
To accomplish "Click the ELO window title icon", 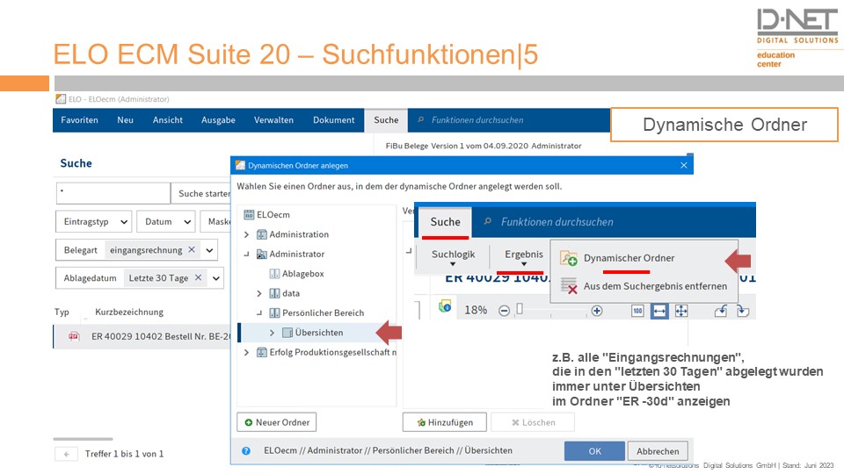I will pos(61,99).
